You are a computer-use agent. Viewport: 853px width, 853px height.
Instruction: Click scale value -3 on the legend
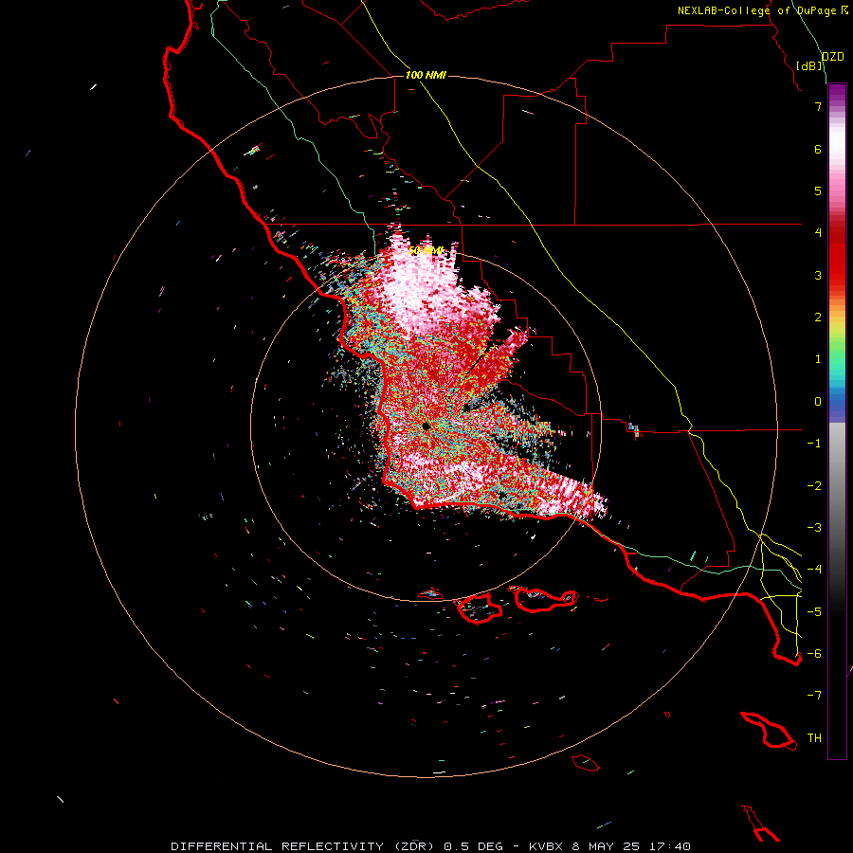(x=814, y=528)
